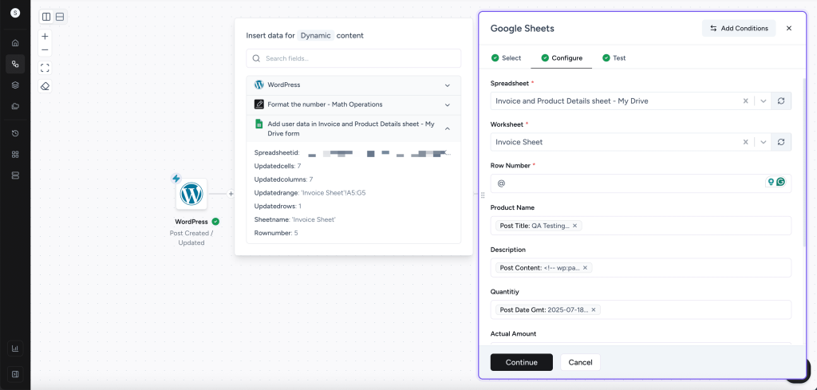Refresh the Spreadsheet list
817x390 pixels.
pos(781,101)
